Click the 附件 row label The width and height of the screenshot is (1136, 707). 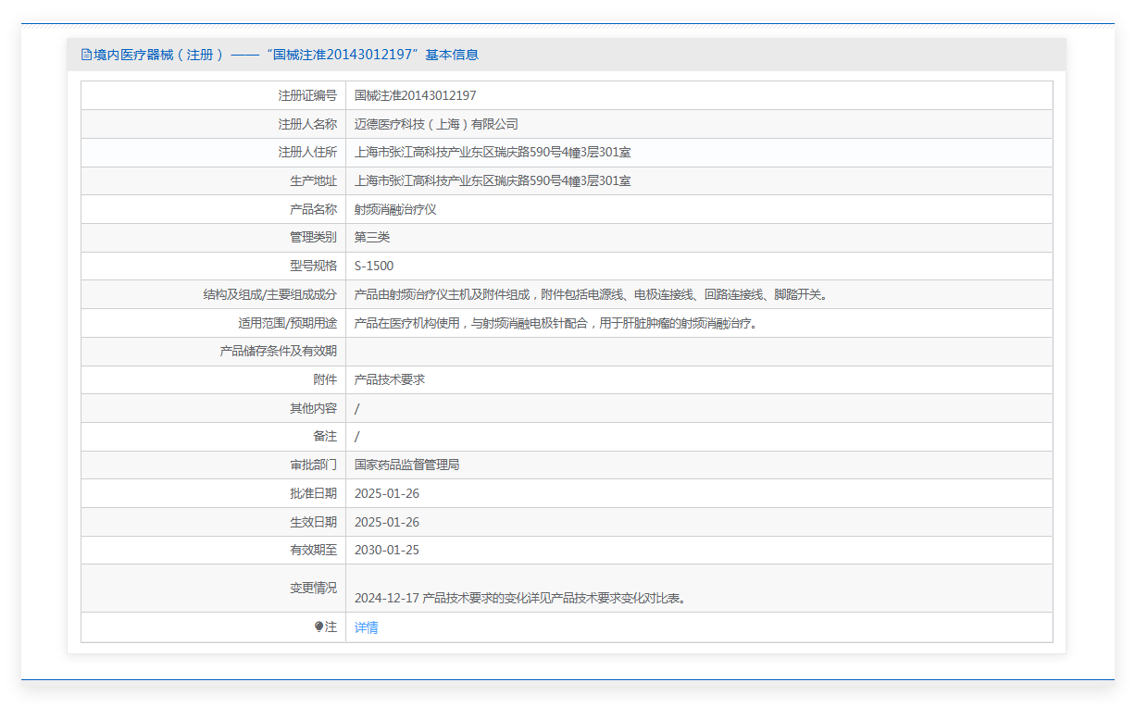[x=325, y=380]
